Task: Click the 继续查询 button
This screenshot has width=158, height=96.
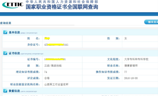Action: pyautogui.click(x=151, y=22)
